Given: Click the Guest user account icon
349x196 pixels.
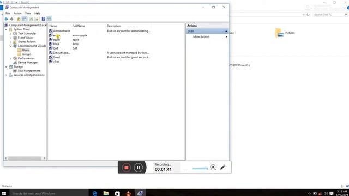Looking at the screenshot, I should point(51,57).
